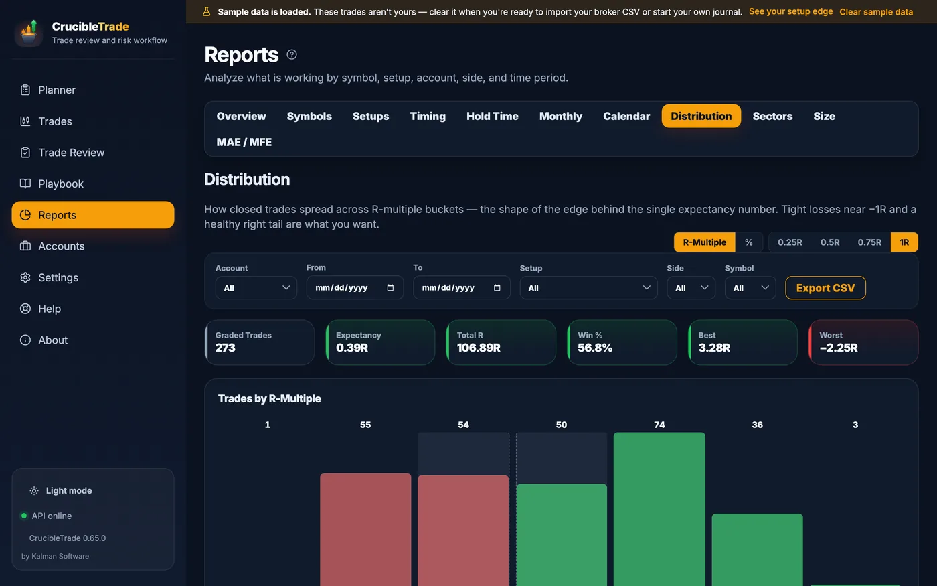The height and width of the screenshot is (586, 937).
Task: Open the To date calendar picker icon
Action: click(x=497, y=288)
